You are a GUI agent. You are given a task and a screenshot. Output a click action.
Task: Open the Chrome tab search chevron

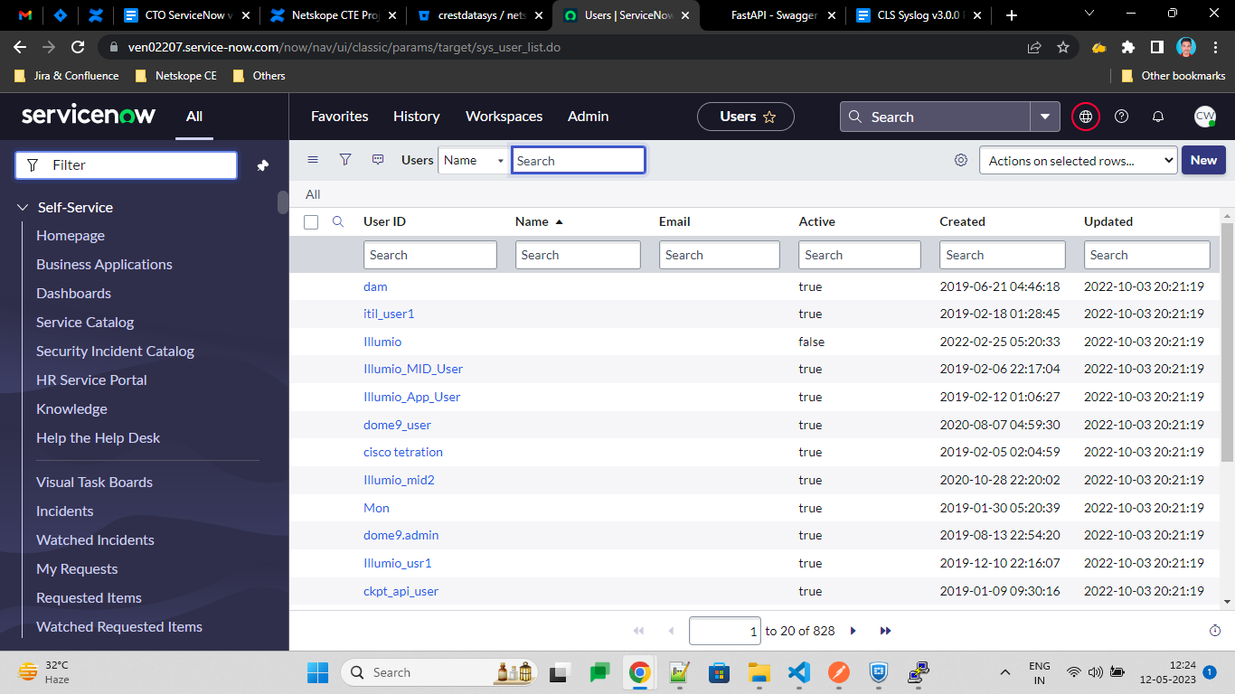(x=1089, y=14)
